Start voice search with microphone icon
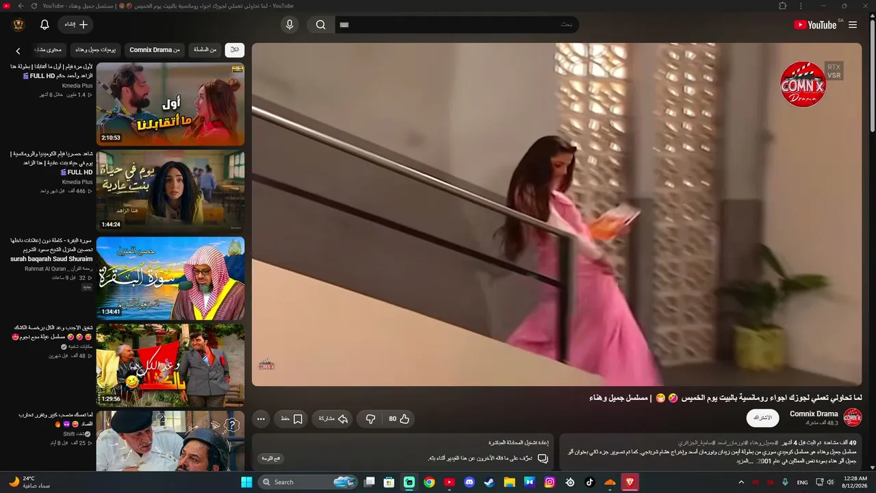The width and height of the screenshot is (876, 493). click(289, 25)
